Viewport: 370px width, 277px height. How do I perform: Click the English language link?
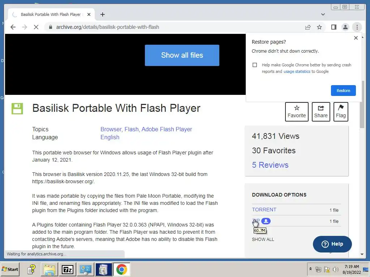tap(110, 137)
